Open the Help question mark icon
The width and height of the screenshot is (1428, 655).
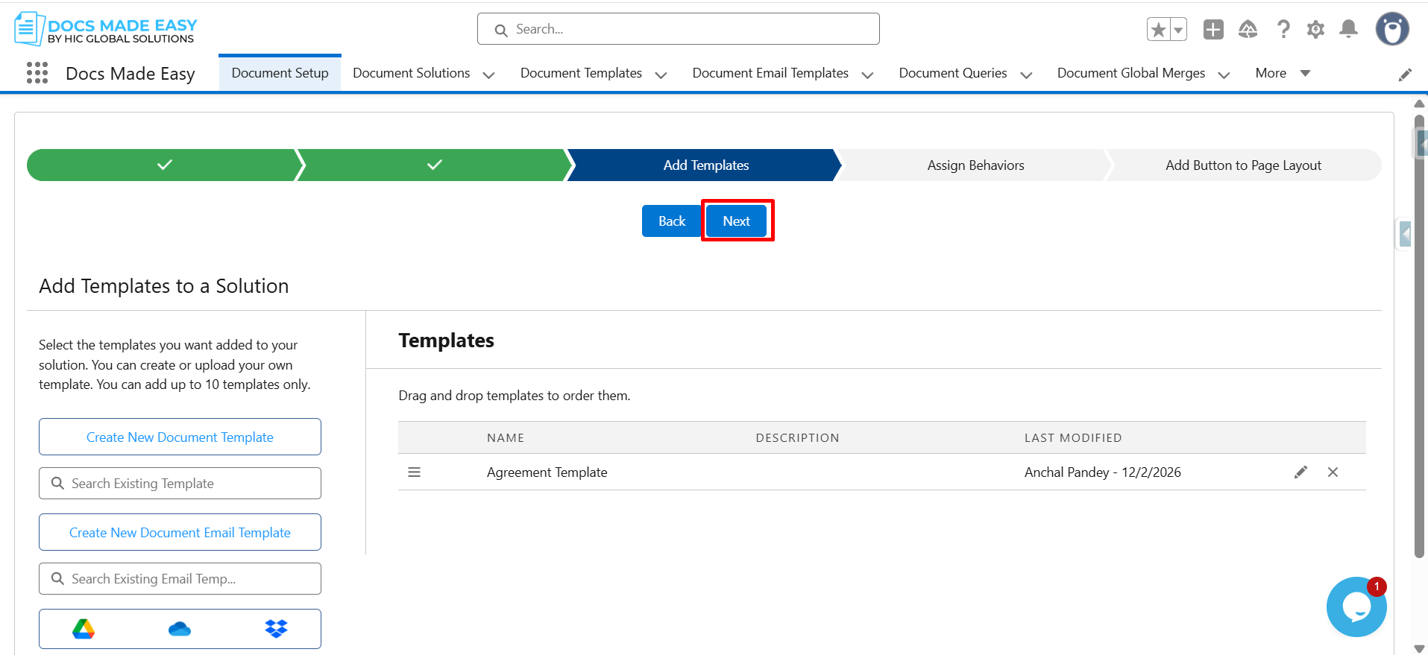pos(1283,30)
